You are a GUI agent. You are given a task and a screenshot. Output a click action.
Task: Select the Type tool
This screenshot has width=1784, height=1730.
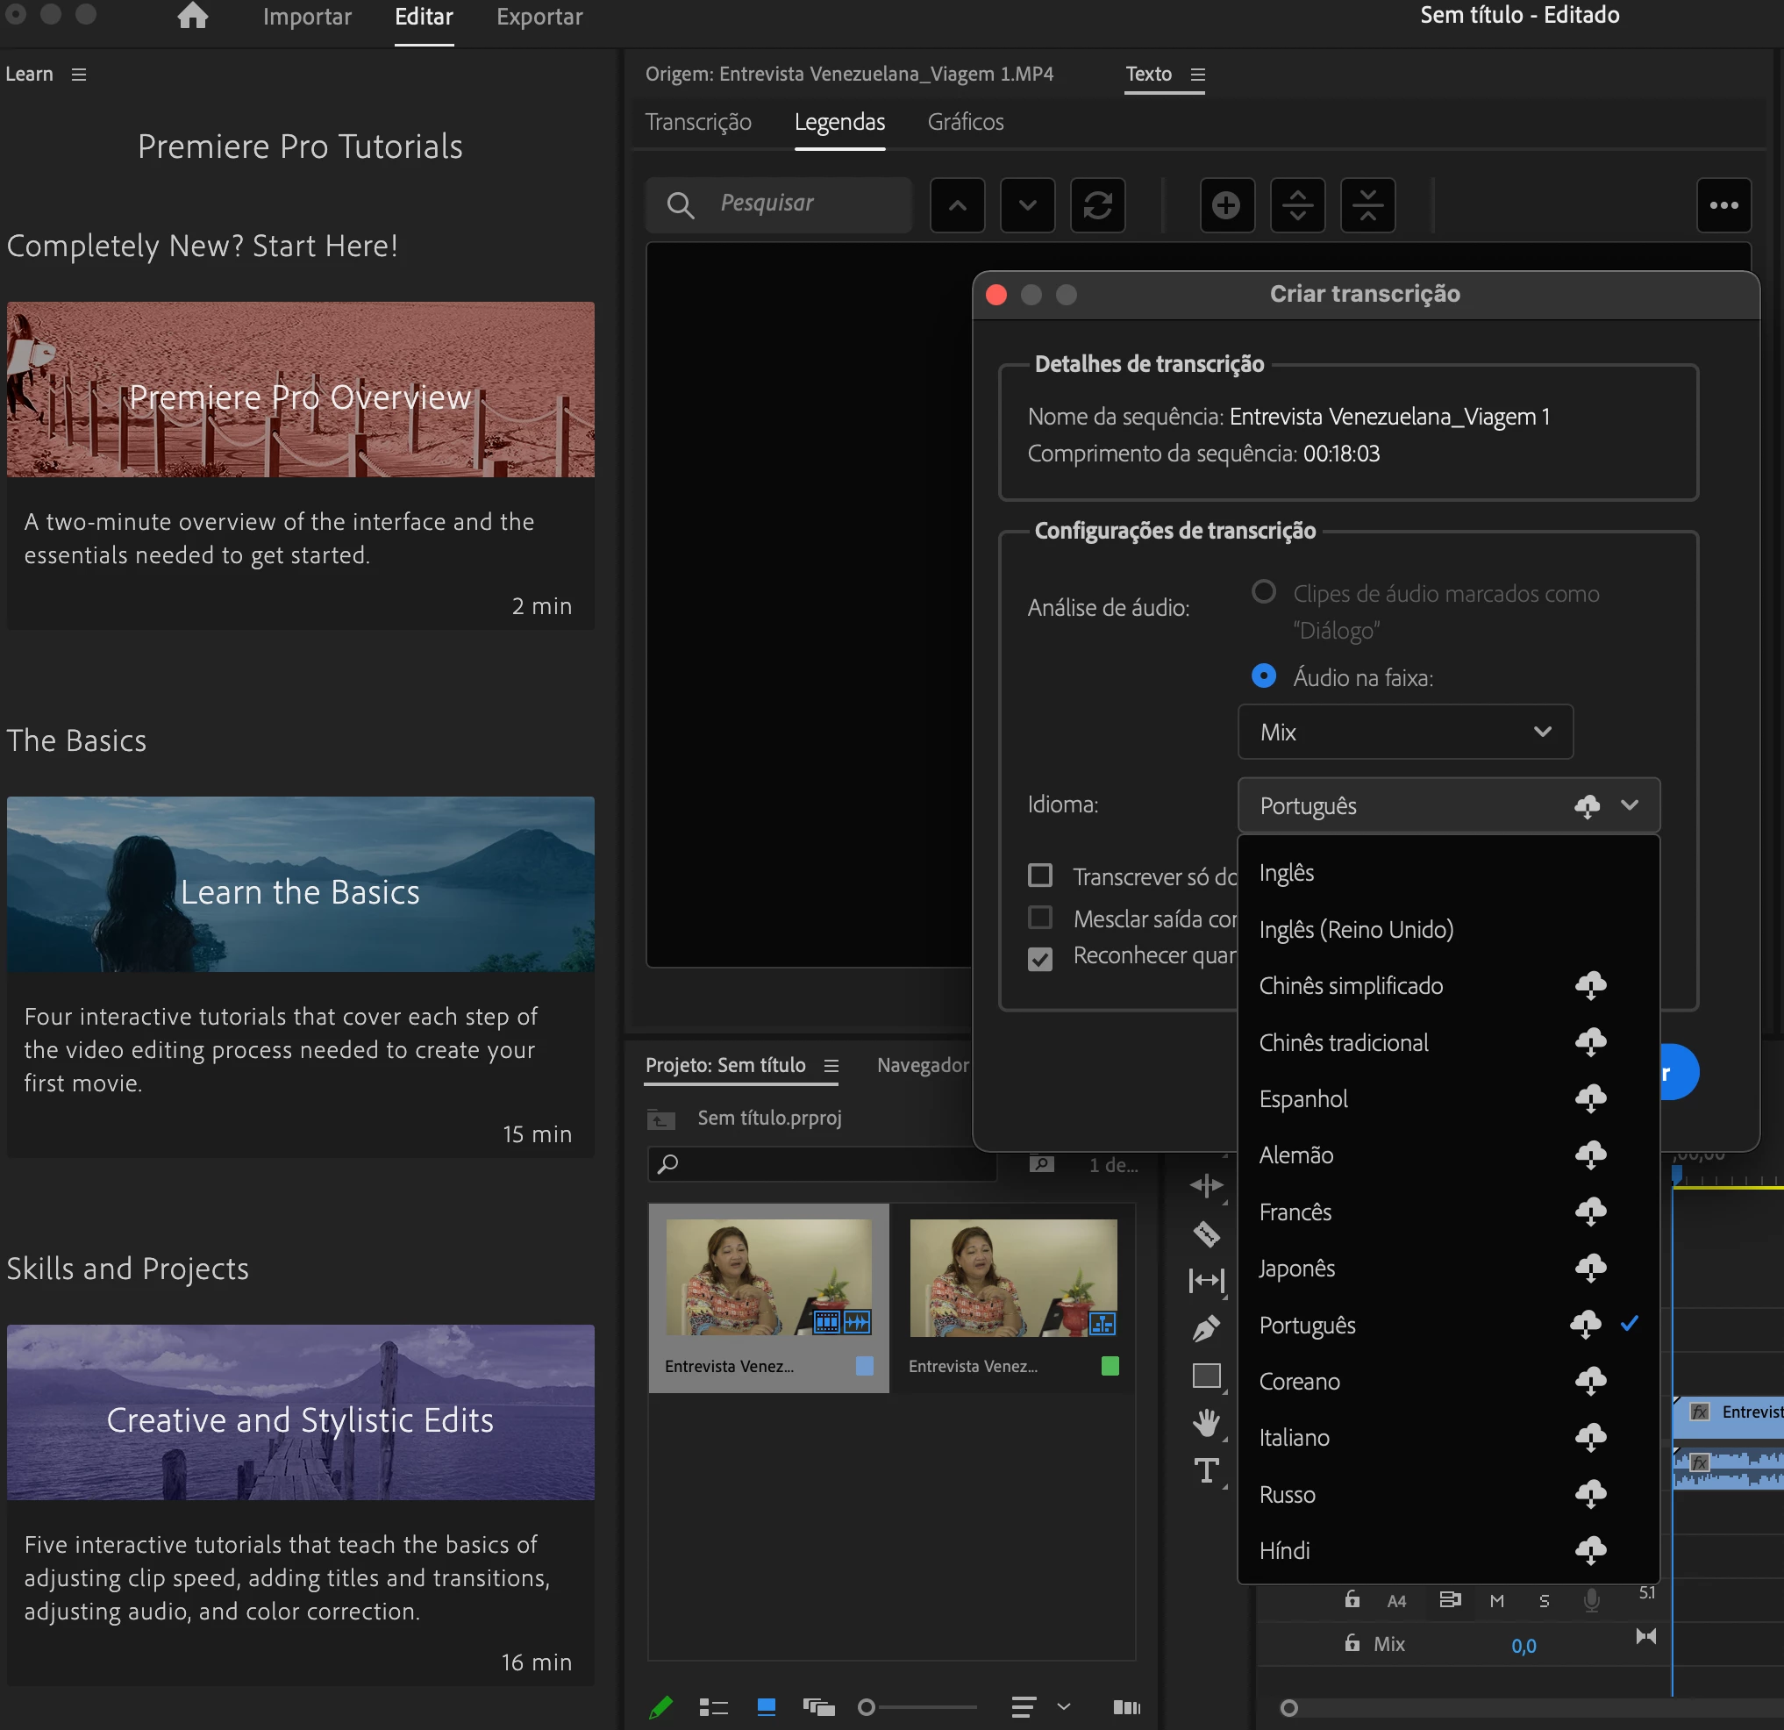[1206, 1469]
